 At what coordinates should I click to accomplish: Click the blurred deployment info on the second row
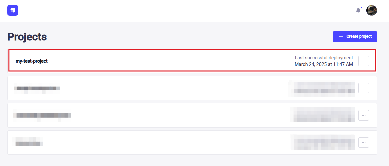tap(321, 88)
